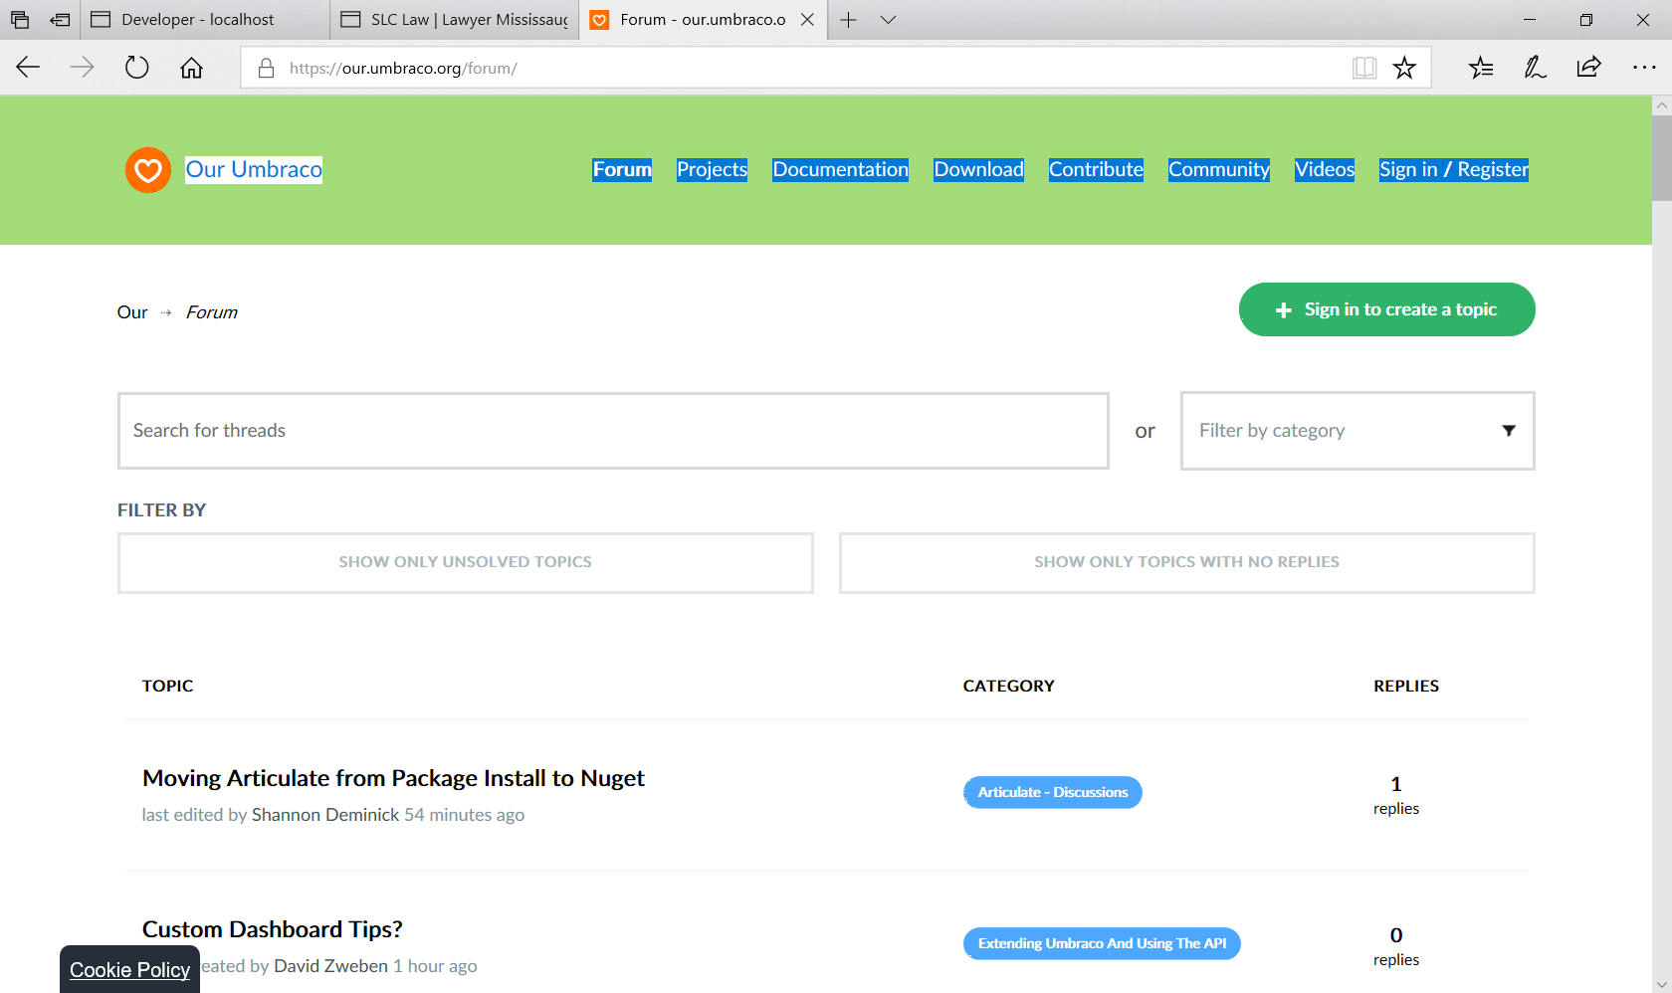1672x993 pixels.
Task: Click the page vertical scrollbar thumb
Action: click(1661, 158)
